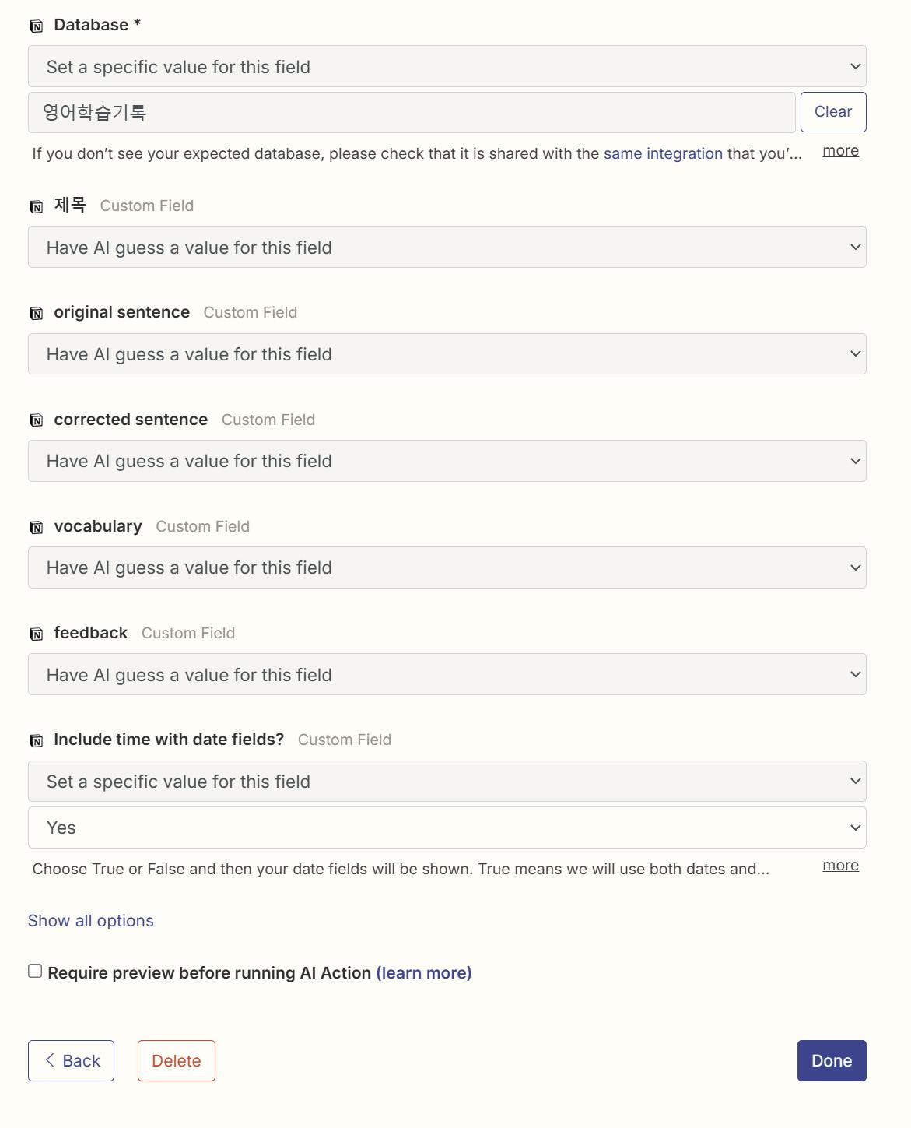Open the vocabulary field value dropdown
Image resolution: width=911 pixels, height=1128 pixels.
447,568
